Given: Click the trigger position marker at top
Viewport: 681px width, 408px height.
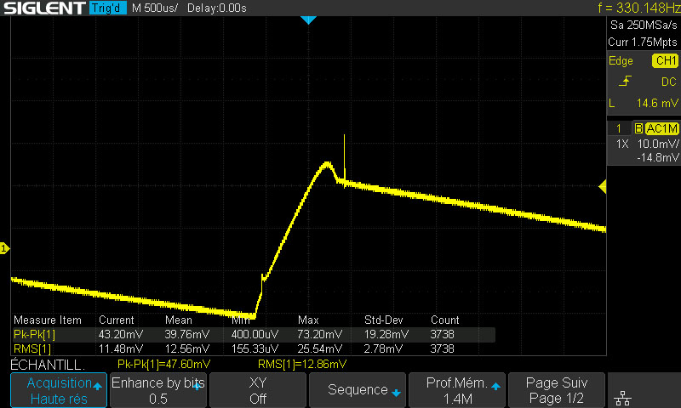Looking at the screenshot, I should click(308, 20).
